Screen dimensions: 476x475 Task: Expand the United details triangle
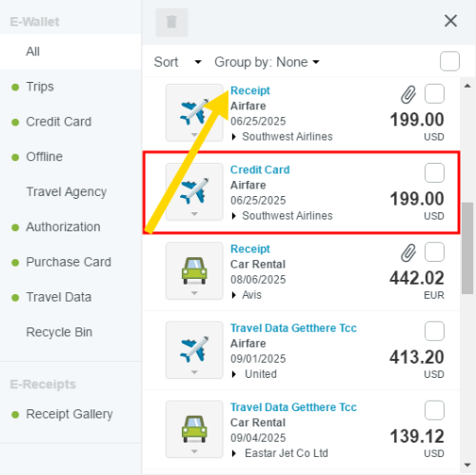click(x=234, y=374)
